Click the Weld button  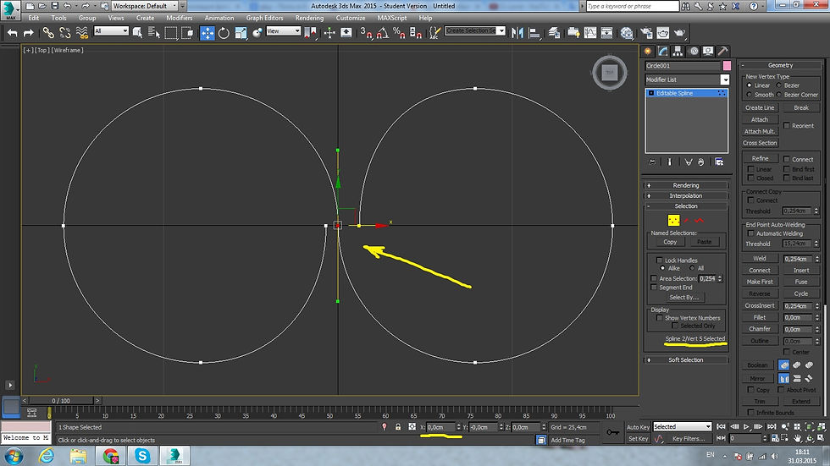760,258
